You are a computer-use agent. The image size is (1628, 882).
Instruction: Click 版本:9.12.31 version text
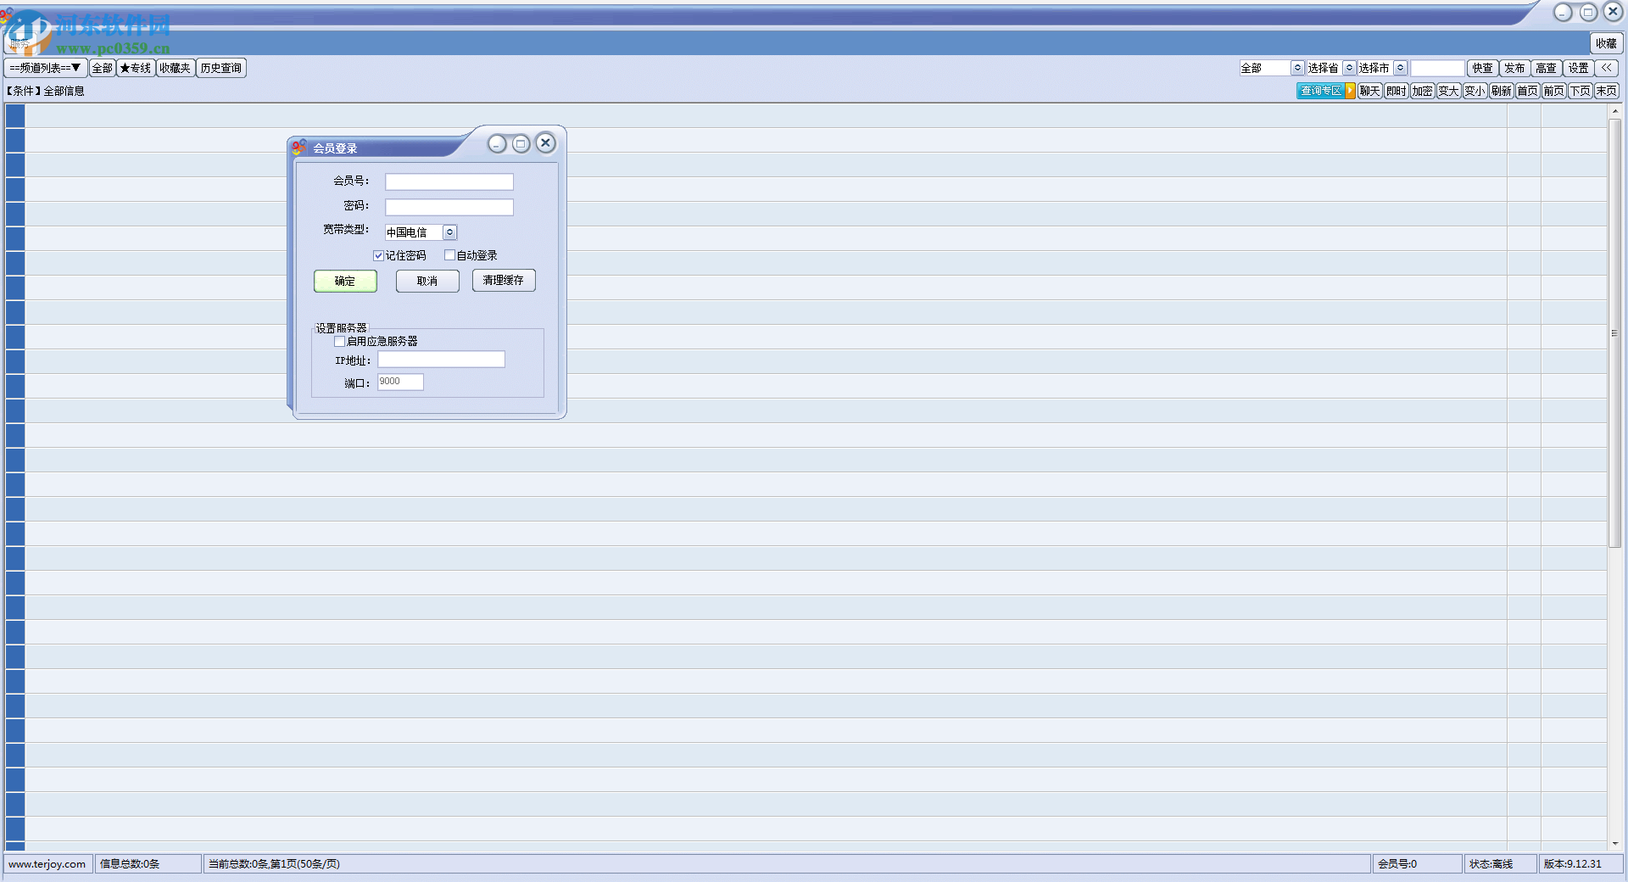click(1573, 864)
